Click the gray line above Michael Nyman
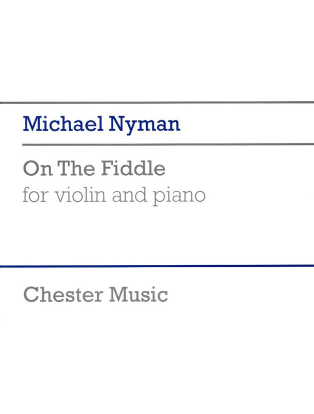This screenshot has height=414, width=314. coord(157,102)
